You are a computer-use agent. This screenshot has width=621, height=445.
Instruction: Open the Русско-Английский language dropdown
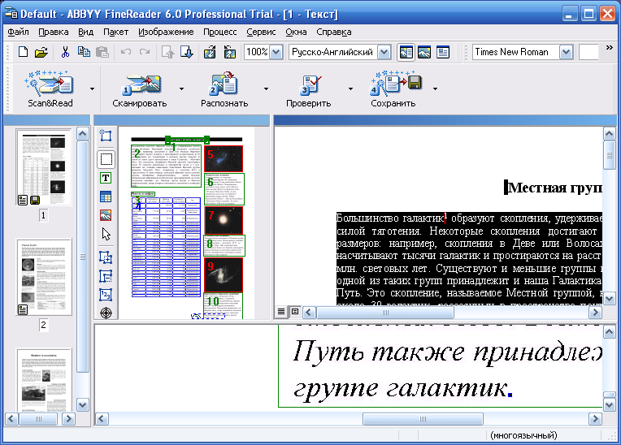384,52
